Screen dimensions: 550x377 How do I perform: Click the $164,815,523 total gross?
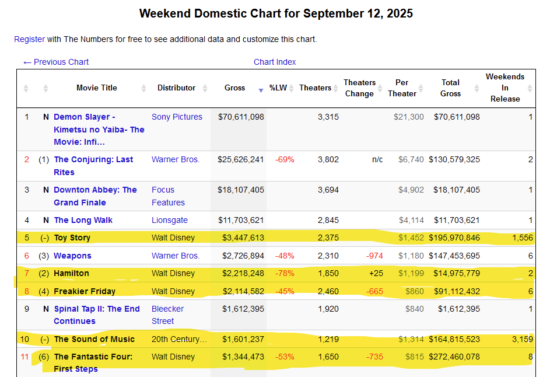pyautogui.click(x=454, y=340)
